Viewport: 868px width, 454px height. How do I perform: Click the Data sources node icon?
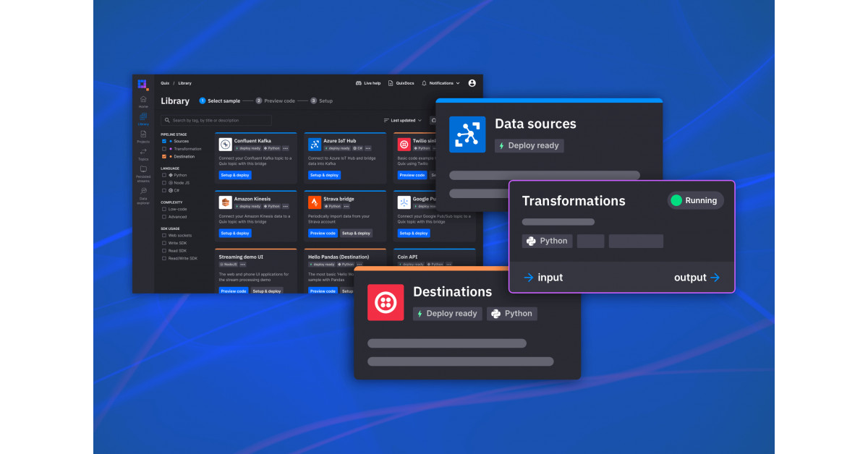pos(467,134)
